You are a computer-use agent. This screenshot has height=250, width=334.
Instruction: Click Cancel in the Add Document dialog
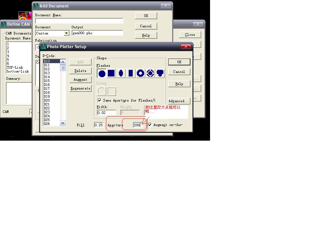click(x=146, y=26)
